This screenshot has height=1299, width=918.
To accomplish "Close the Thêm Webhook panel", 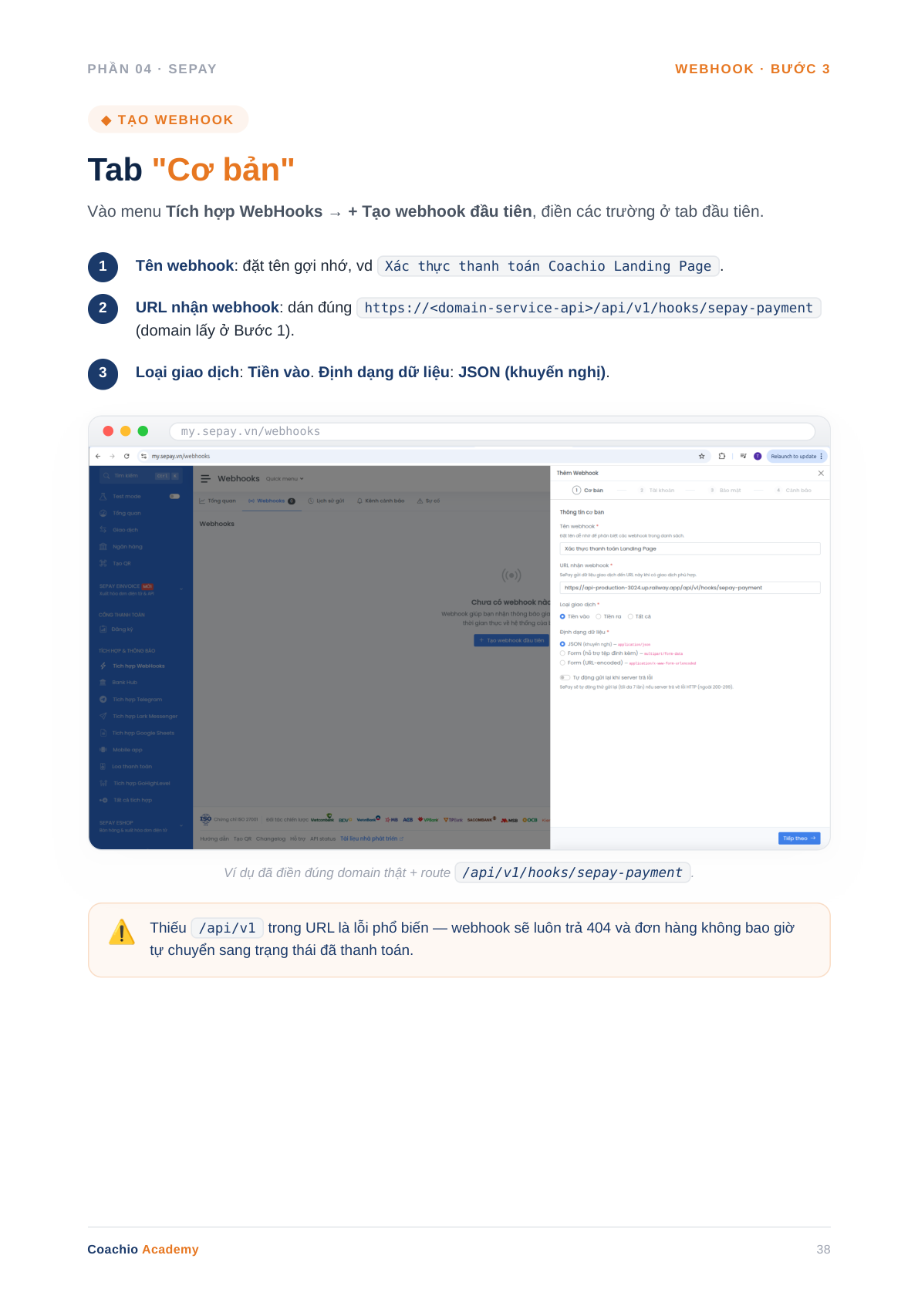I will coord(821,473).
